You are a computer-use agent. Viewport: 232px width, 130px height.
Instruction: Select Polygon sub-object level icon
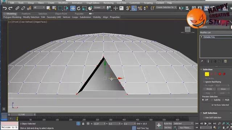[220, 74]
